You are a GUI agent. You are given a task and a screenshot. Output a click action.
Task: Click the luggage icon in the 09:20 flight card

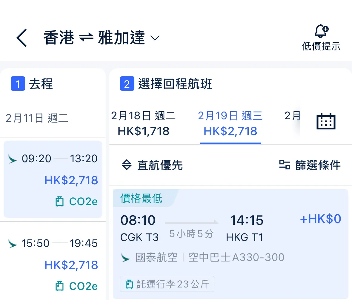(x=59, y=201)
